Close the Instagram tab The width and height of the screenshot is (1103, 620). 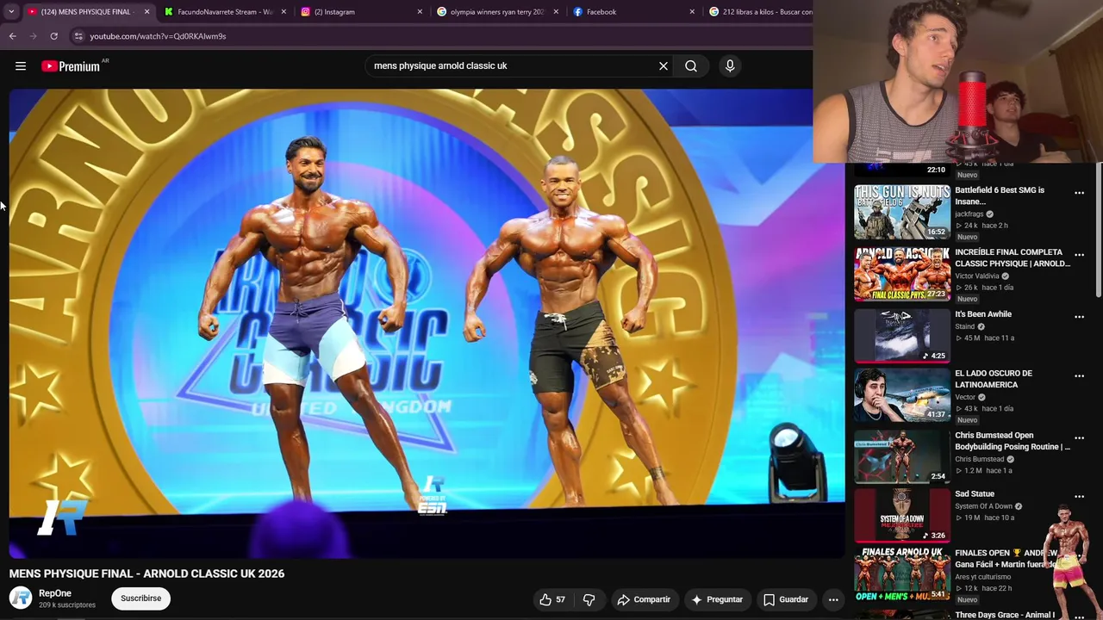point(420,12)
